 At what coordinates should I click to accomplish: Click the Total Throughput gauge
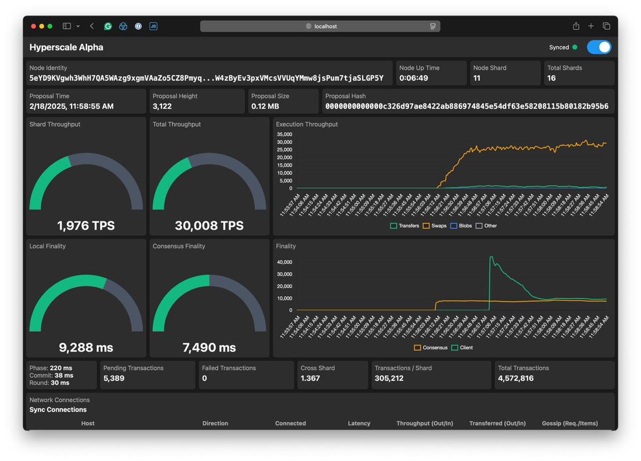(209, 181)
